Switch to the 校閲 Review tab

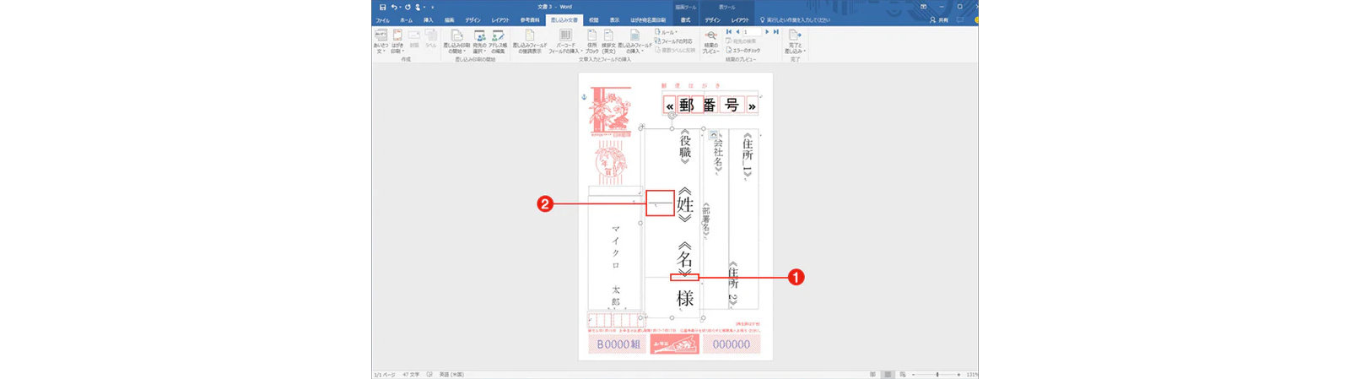point(593,19)
